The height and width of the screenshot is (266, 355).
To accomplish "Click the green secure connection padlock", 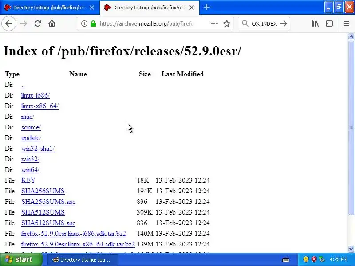I will (93, 23).
